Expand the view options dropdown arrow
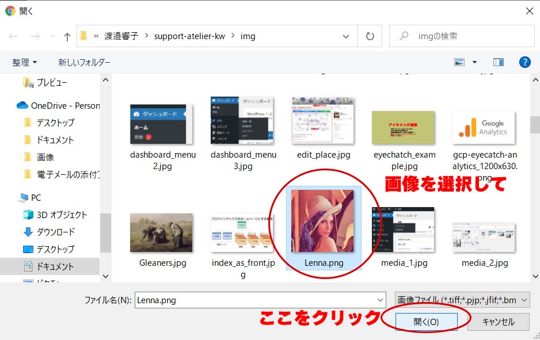 coord(474,62)
